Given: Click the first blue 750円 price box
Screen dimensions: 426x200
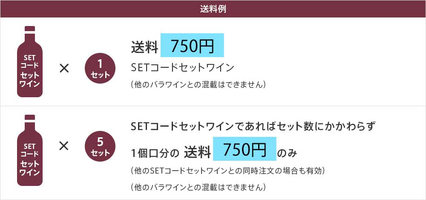Looking at the screenshot, I should click(x=192, y=45).
